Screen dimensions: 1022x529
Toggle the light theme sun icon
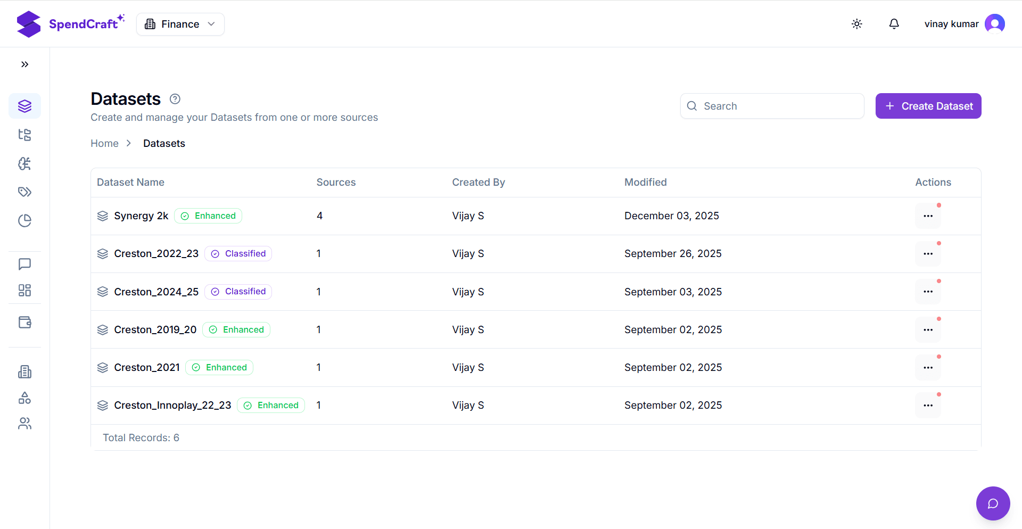coord(857,24)
